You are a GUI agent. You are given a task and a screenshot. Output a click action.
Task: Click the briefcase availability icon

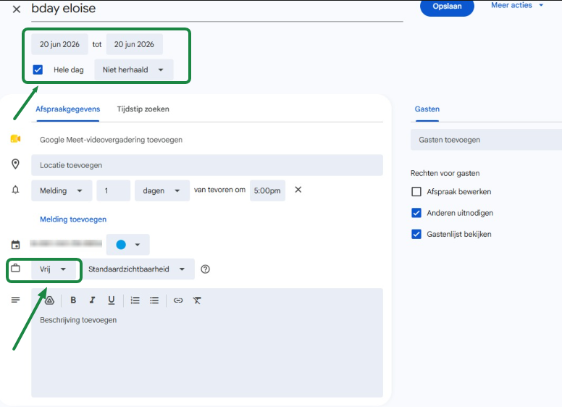click(x=15, y=268)
